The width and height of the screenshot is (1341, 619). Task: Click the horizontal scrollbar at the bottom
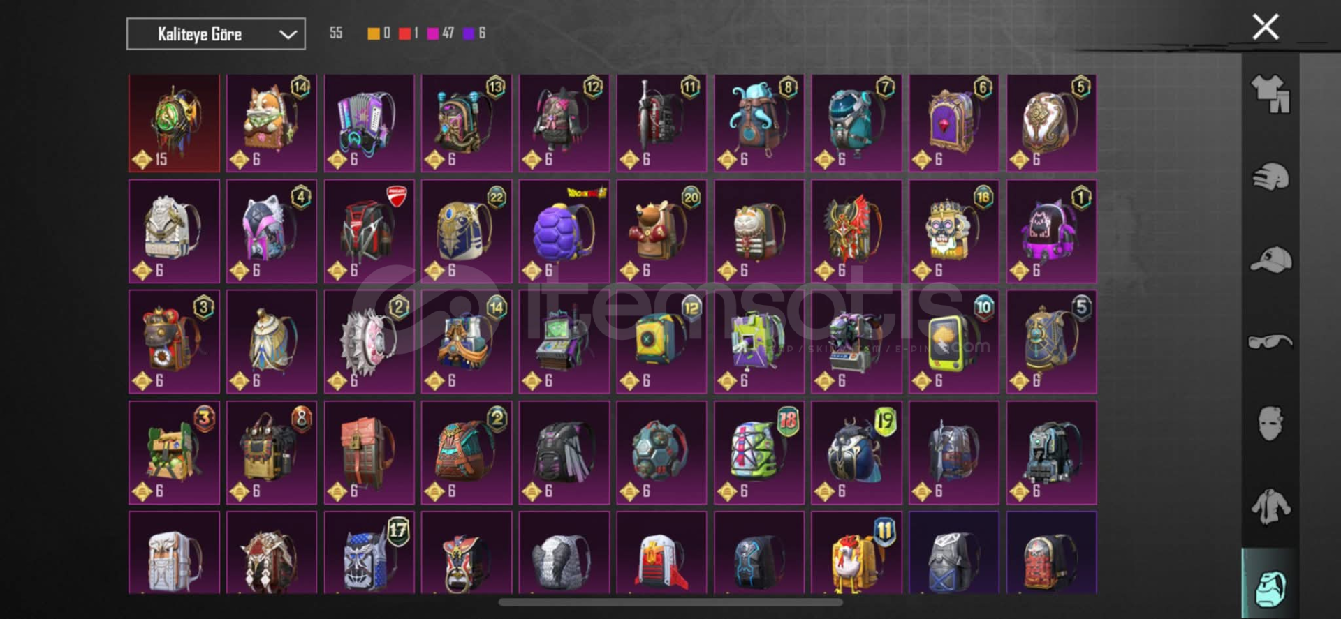point(670,602)
